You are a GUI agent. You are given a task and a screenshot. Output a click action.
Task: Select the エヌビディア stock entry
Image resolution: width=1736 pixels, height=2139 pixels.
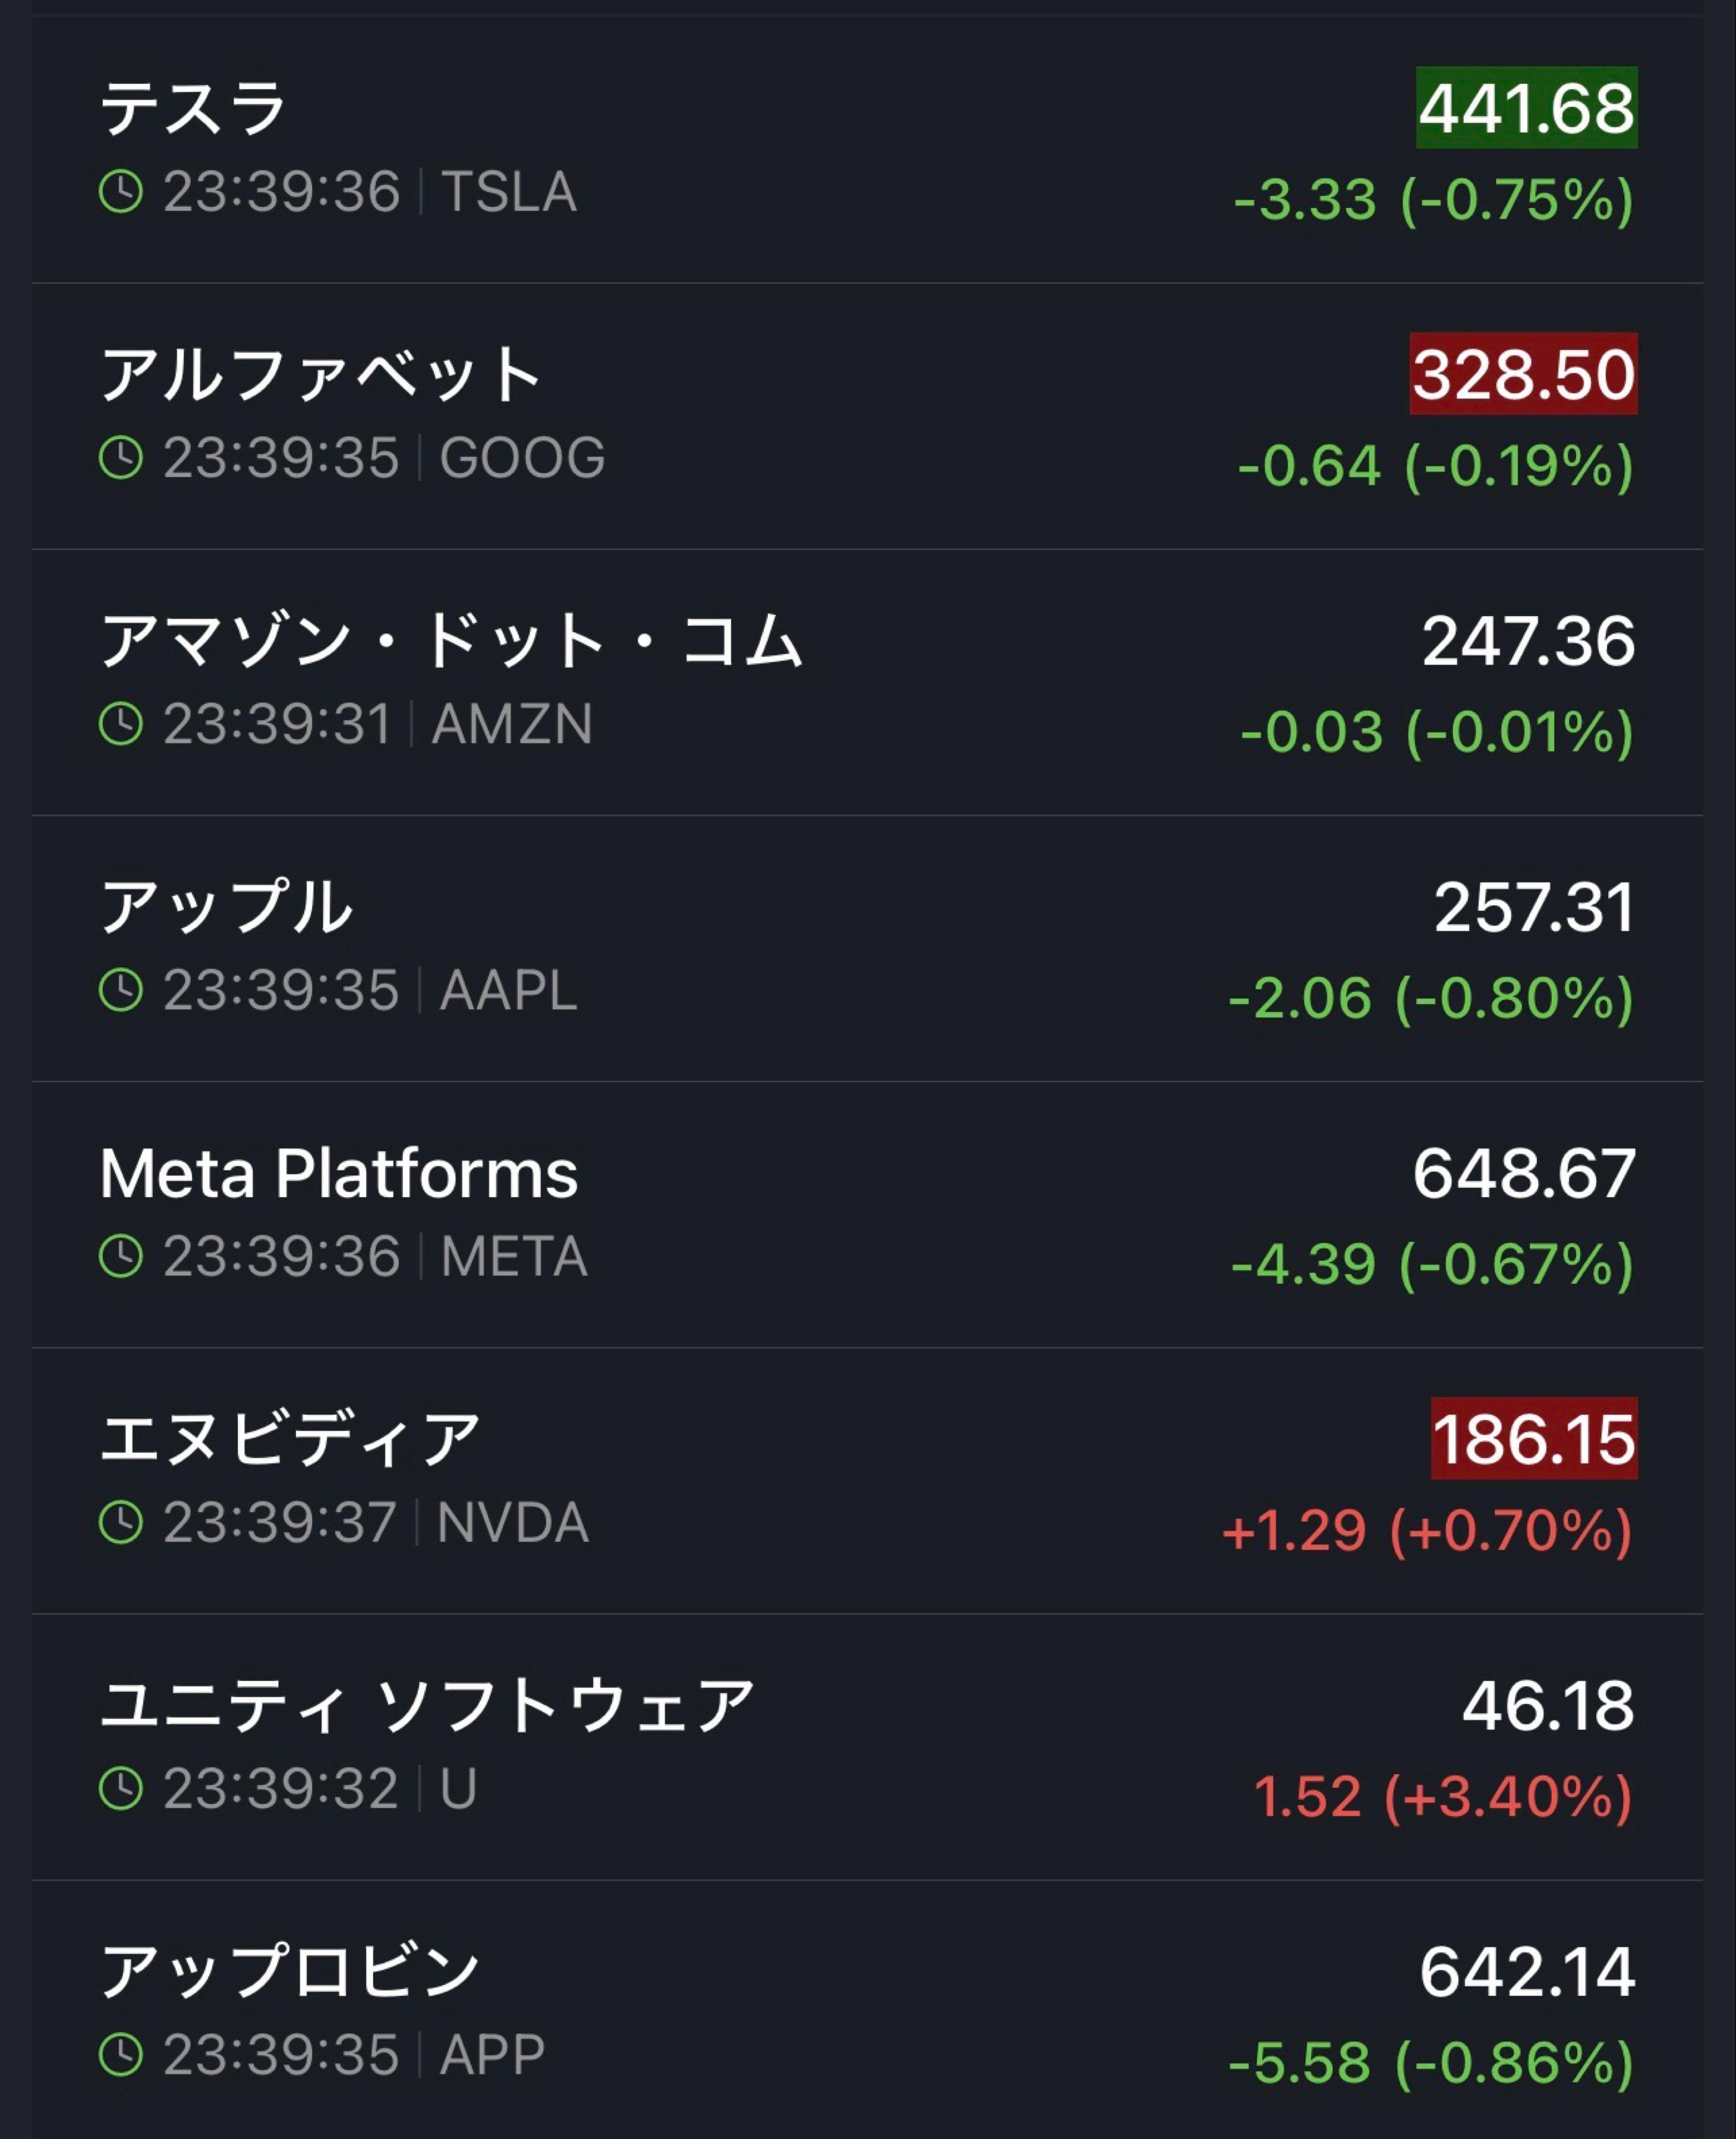coord(290,1439)
